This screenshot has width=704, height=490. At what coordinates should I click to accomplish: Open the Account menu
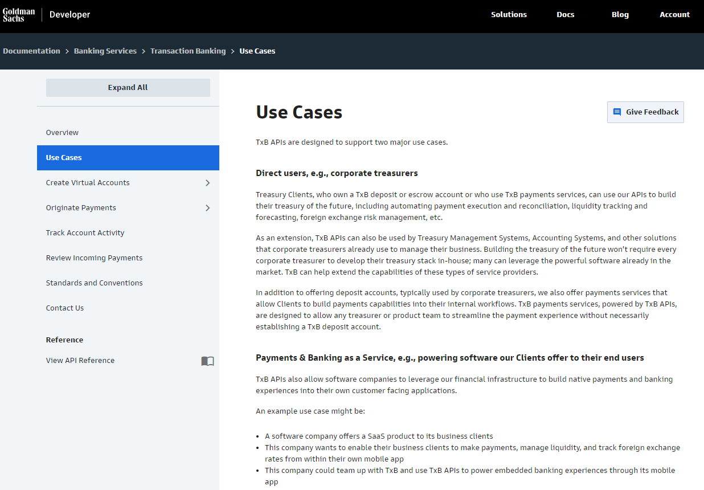(675, 15)
